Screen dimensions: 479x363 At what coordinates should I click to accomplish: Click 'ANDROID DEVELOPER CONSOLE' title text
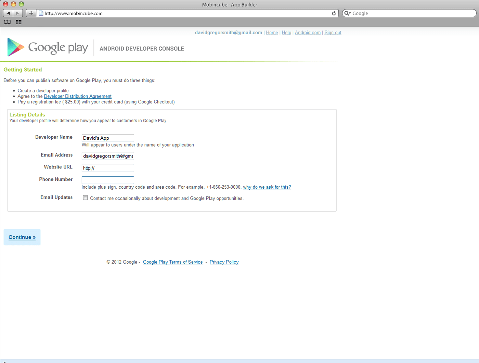142,49
